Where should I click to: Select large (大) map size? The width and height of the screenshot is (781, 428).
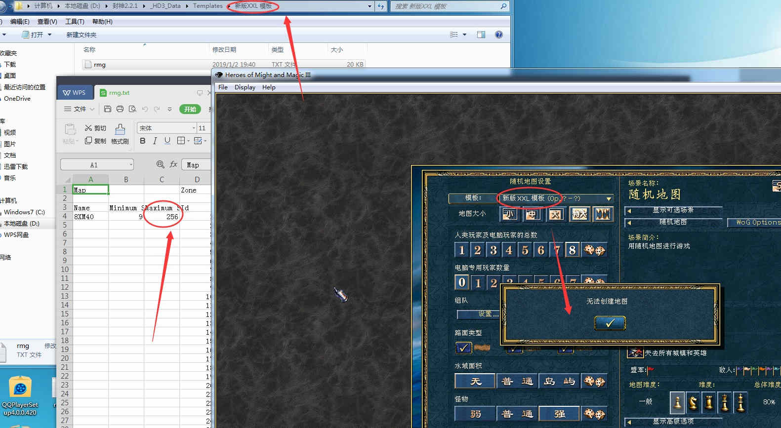pyautogui.click(x=556, y=214)
